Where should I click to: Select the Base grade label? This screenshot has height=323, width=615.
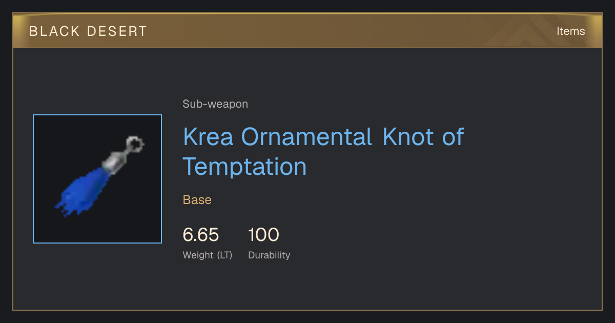pyautogui.click(x=197, y=200)
